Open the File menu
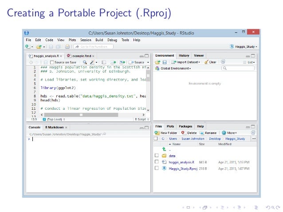The image size is (283, 212). (x=28, y=40)
